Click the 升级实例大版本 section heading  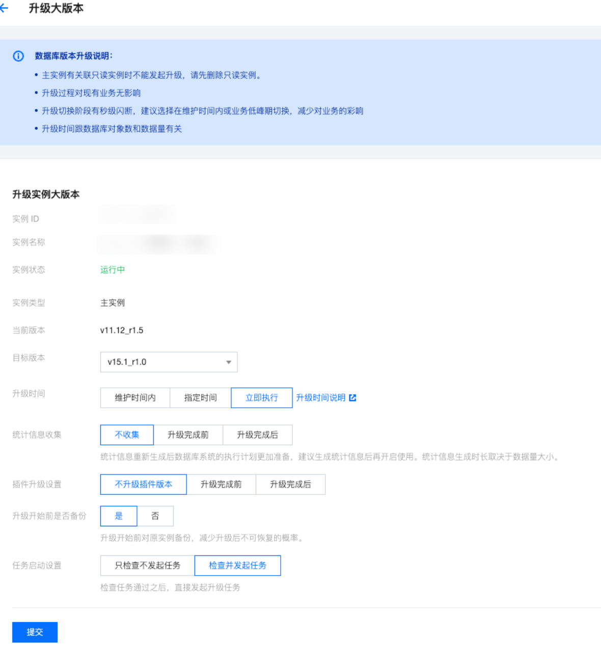click(x=46, y=194)
